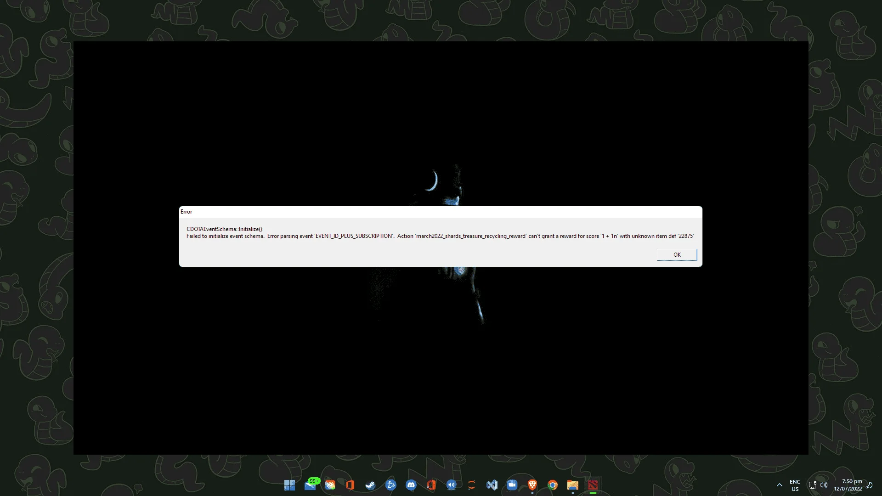The width and height of the screenshot is (882, 496).
Task: Click OK in the Error dialog
Action: click(x=677, y=255)
